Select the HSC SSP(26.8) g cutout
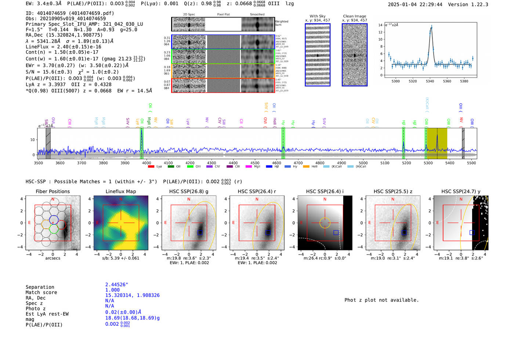The width and height of the screenshot is (514, 350). tap(189, 223)
